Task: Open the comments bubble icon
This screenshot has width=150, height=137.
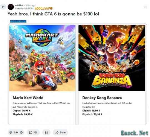Action: point(31,132)
